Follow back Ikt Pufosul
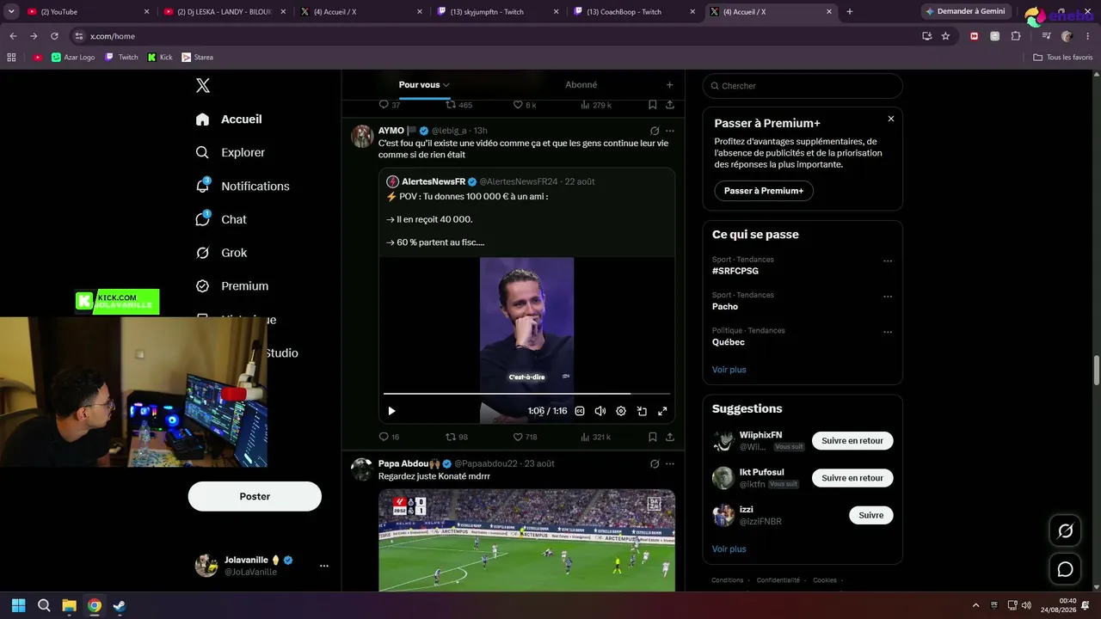Viewport: 1101px width, 619px height. pos(852,478)
